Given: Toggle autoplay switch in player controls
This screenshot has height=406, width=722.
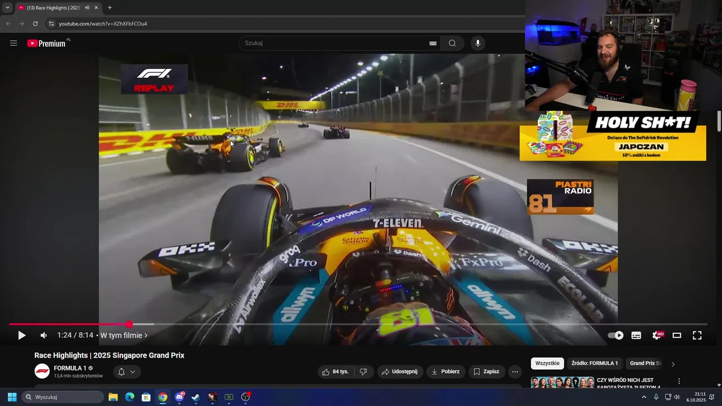Looking at the screenshot, I should 615,336.
